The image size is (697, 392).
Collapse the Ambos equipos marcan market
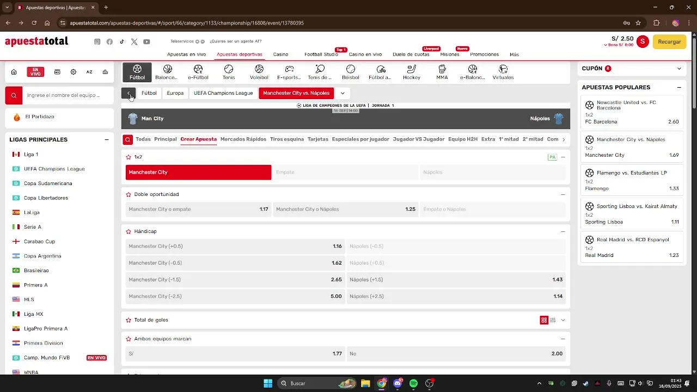point(563,339)
